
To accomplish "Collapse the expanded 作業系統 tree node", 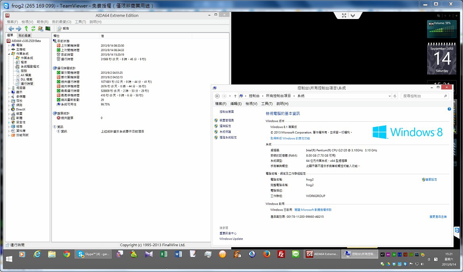I will click(9, 54).
